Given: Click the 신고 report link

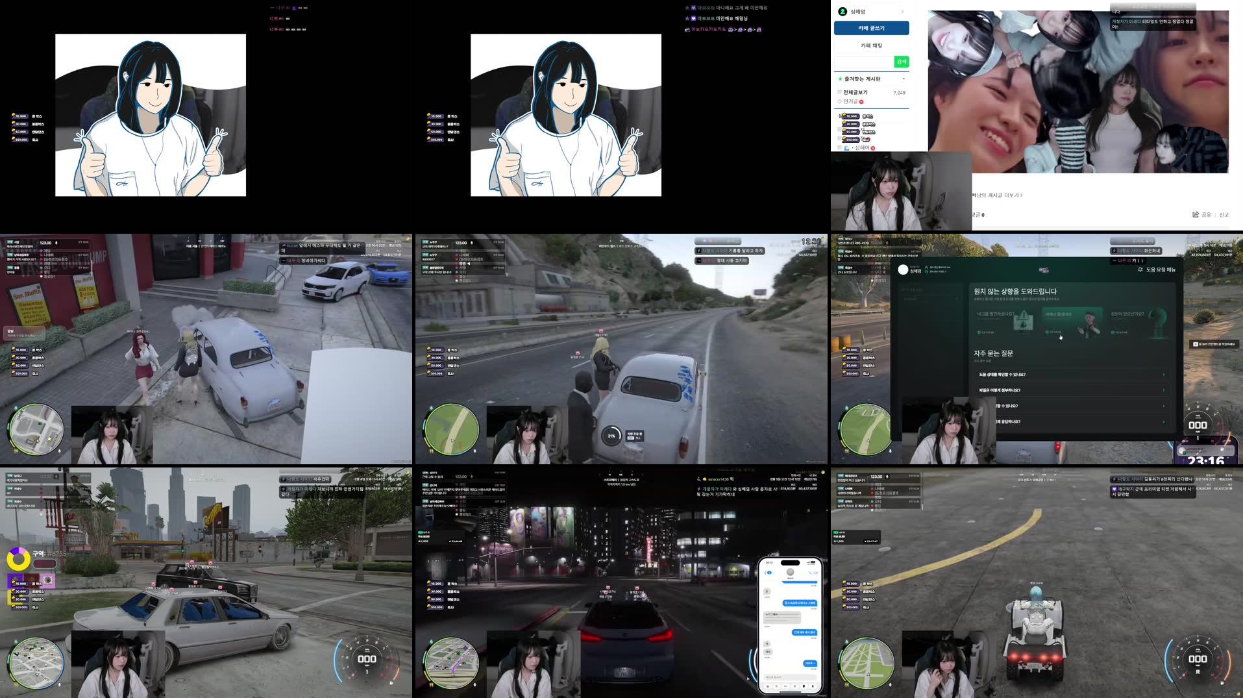Looking at the screenshot, I should point(1224,214).
